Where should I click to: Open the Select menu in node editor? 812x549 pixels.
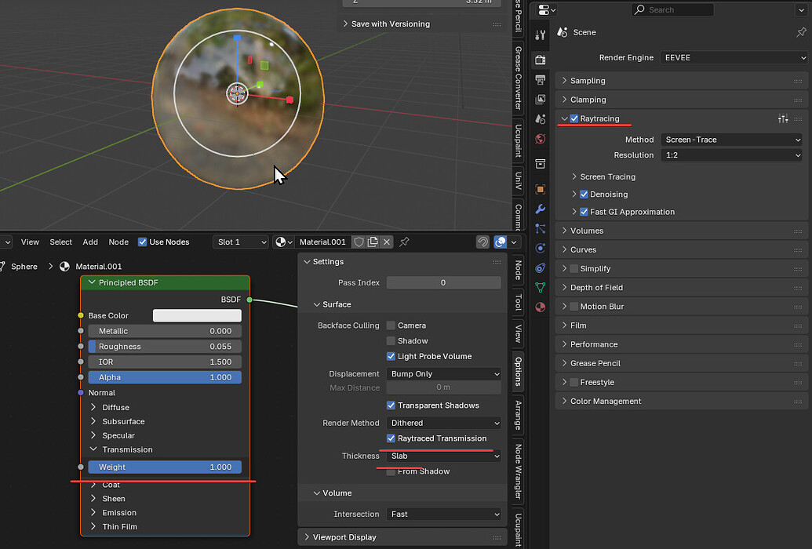point(60,242)
